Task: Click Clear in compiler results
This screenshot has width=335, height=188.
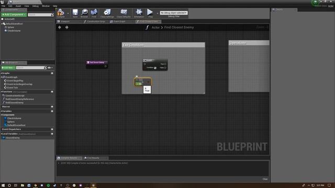Action: click(265, 179)
